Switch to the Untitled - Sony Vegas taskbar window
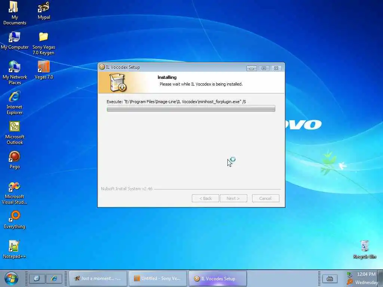Screen dimensions: 383x287 158,278
